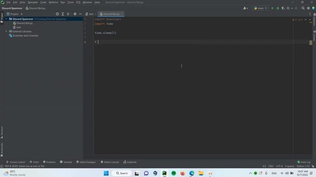Open the Event Log

click(x=304, y=162)
